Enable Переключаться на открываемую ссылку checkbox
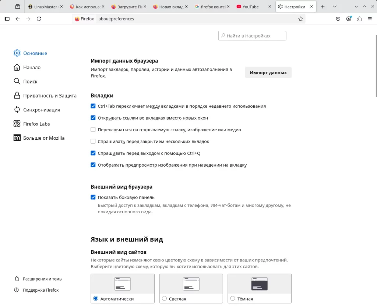The height and width of the screenshot is (306, 377). tap(93, 129)
